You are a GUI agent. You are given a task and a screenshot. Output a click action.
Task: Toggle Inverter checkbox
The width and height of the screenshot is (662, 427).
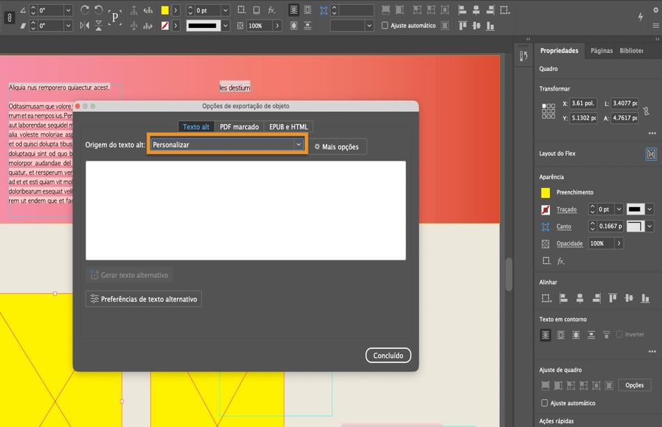click(620, 334)
